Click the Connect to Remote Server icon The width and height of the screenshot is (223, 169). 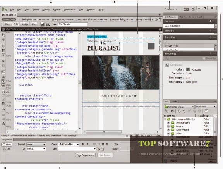166,111
